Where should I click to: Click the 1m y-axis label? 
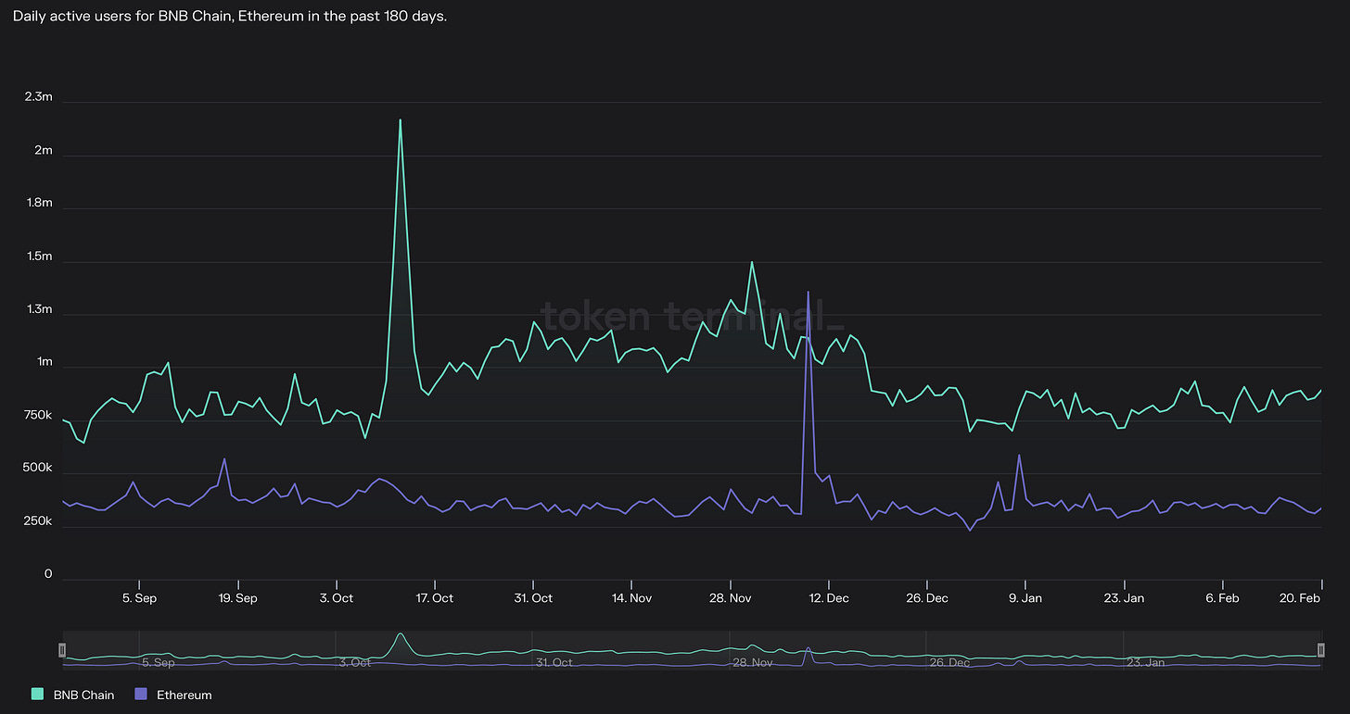[x=45, y=362]
